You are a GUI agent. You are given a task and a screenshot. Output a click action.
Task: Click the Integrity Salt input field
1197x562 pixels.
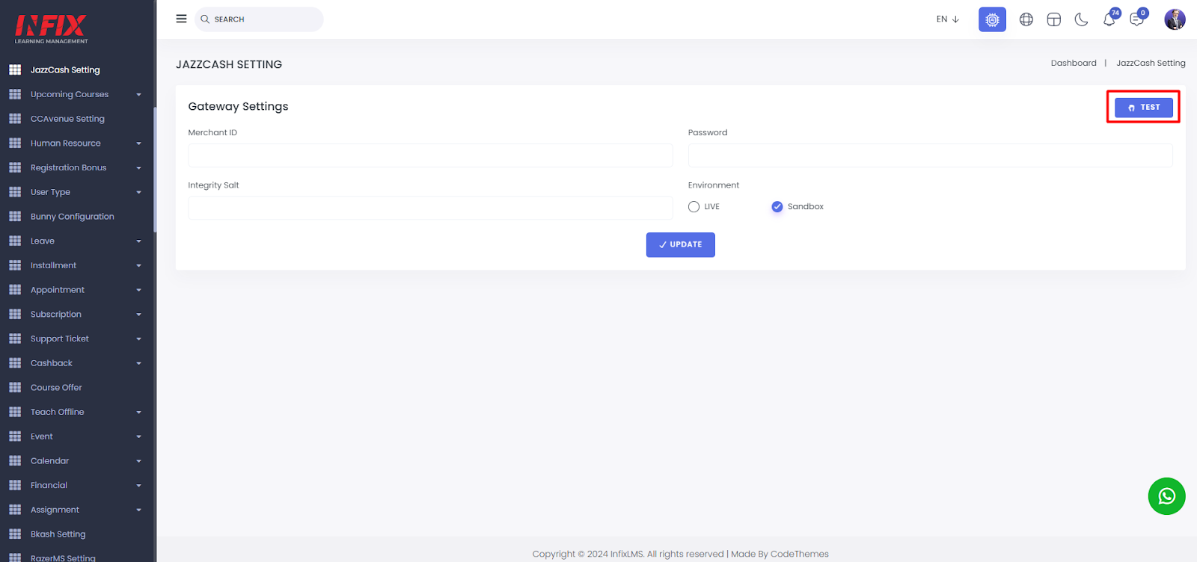[x=430, y=208]
